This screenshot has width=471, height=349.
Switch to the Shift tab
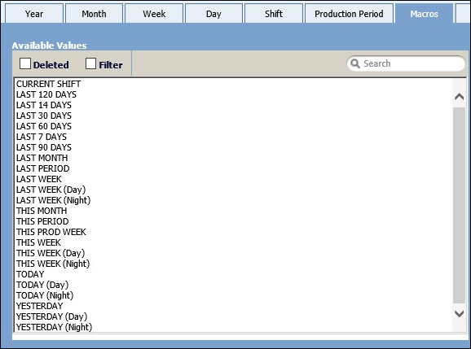(x=274, y=14)
